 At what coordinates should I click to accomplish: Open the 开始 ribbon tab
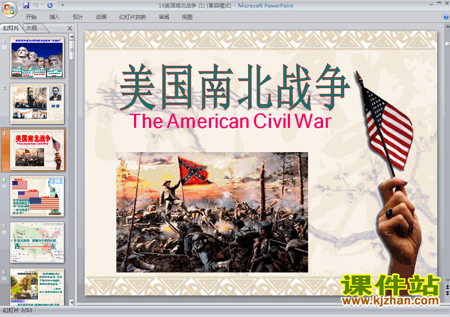(x=31, y=17)
